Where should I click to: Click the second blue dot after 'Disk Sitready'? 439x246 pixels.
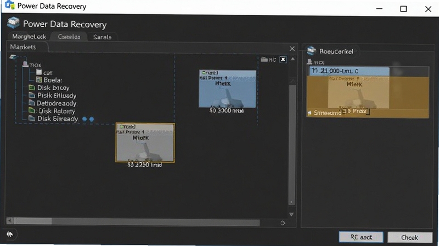91,119
